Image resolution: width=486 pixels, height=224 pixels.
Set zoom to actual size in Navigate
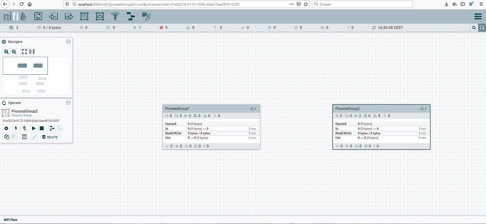point(32,52)
